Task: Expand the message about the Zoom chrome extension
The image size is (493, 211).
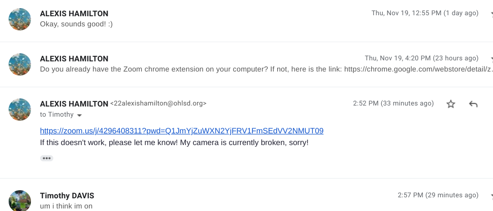Action: (x=203, y=69)
